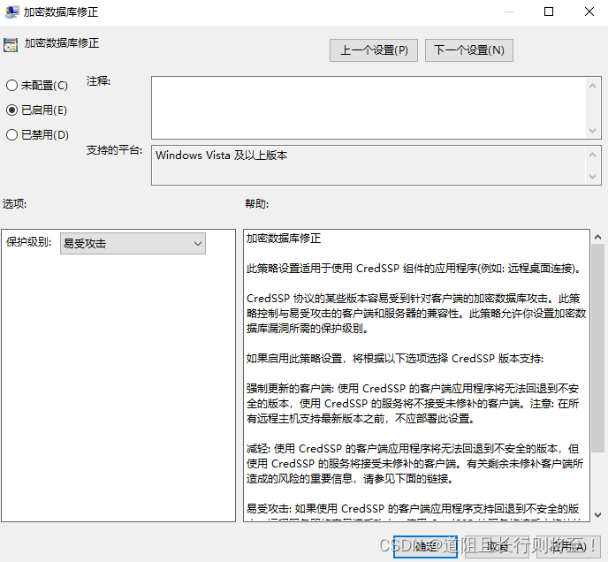Click the 选项 label

point(14,203)
